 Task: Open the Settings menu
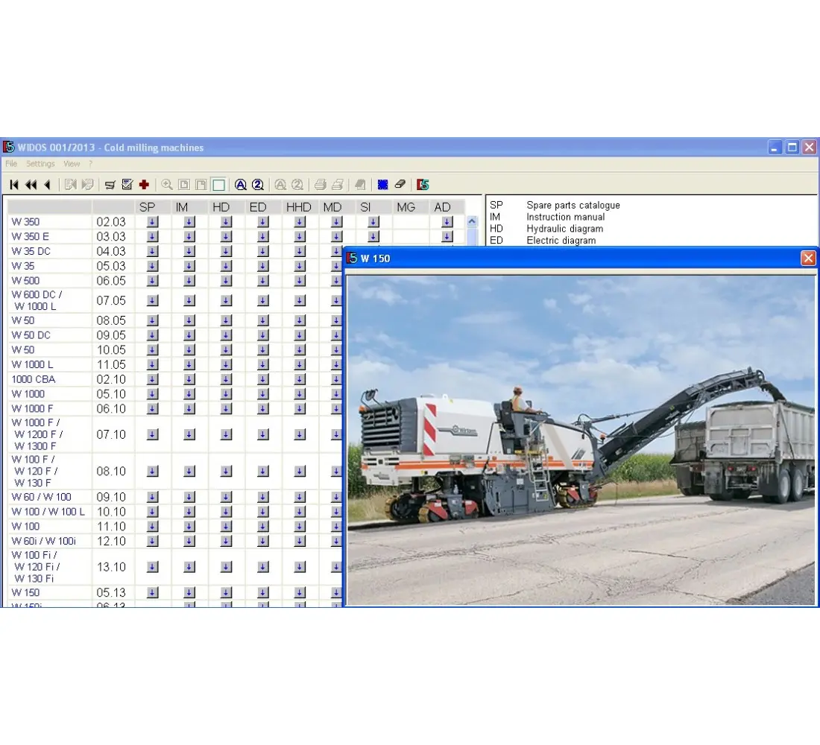[x=40, y=164]
